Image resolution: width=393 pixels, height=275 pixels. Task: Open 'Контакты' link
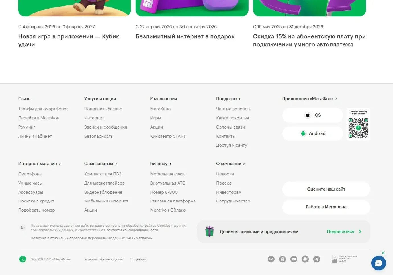pyautogui.click(x=226, y=136)
